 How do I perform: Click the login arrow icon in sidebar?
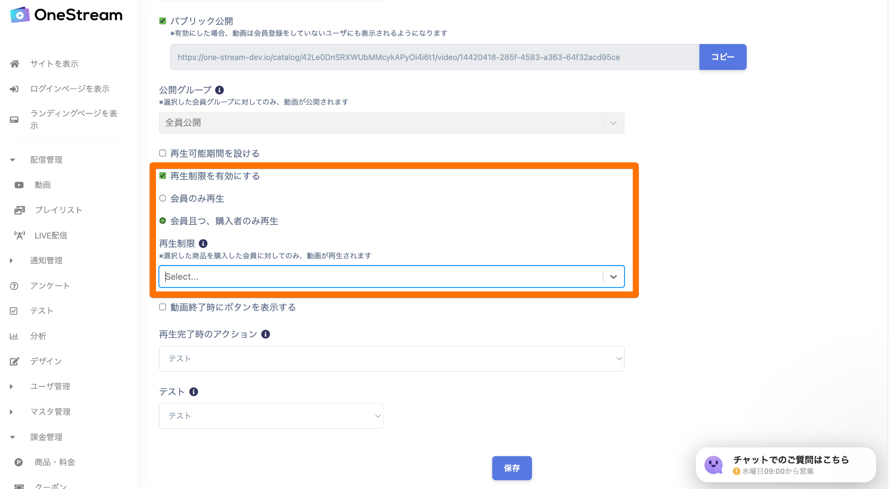(14, 89)
